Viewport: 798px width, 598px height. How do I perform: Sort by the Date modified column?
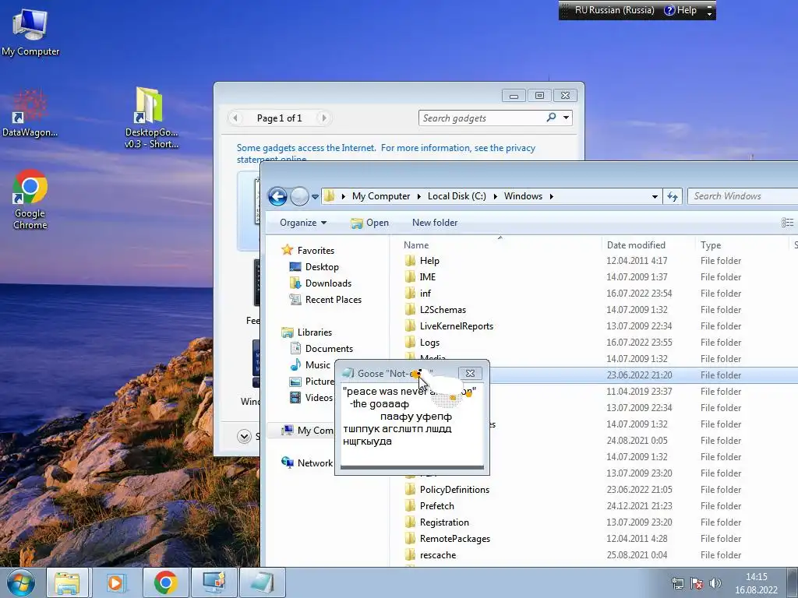(648, 245)
